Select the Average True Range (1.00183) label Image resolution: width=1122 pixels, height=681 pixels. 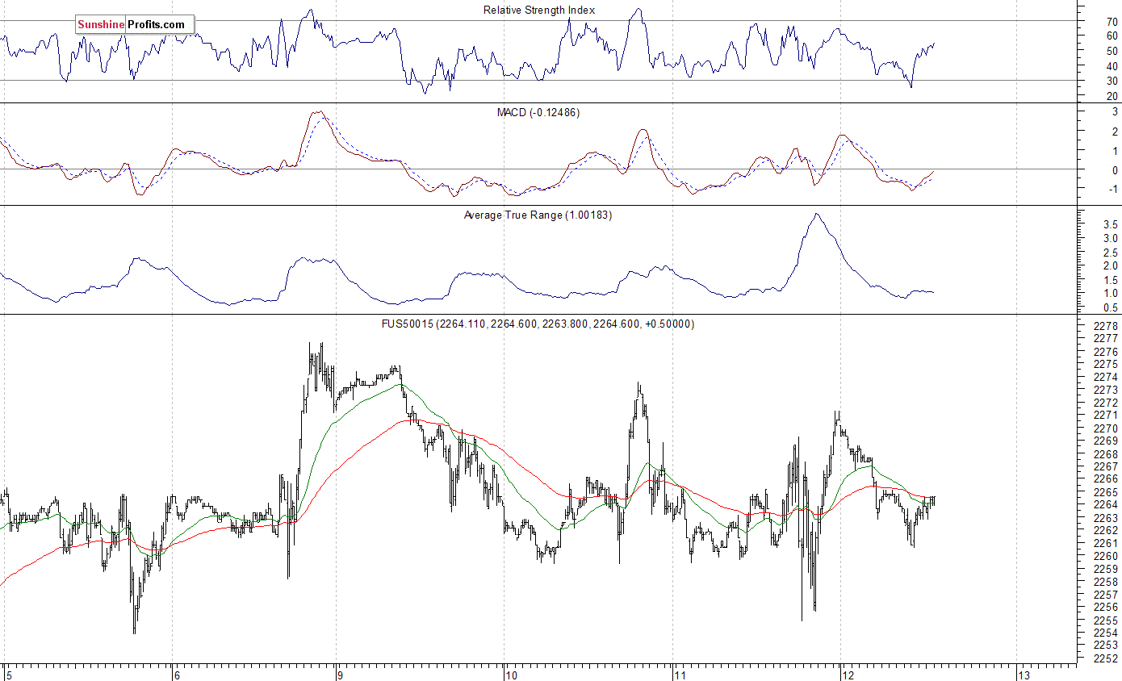[x=538, y=215]
